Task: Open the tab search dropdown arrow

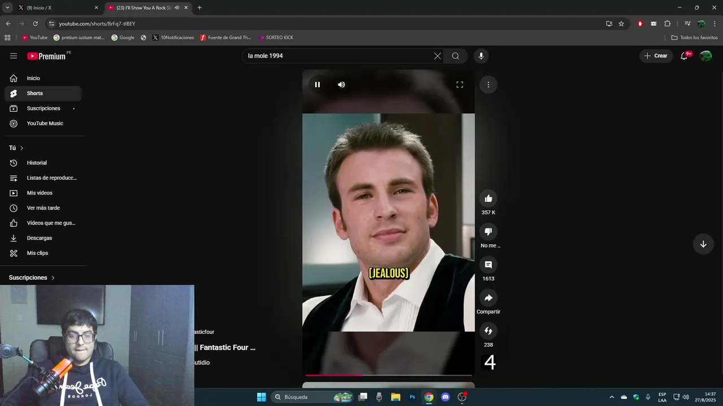Action: click(x=7, y=8)
